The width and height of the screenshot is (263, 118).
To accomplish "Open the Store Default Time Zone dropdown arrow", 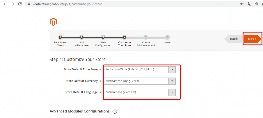I will point(172,70).
